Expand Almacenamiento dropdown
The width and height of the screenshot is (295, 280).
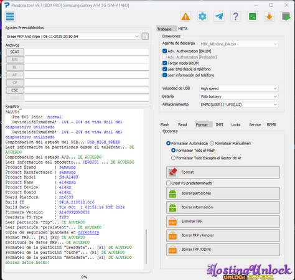tap(238, 105)
